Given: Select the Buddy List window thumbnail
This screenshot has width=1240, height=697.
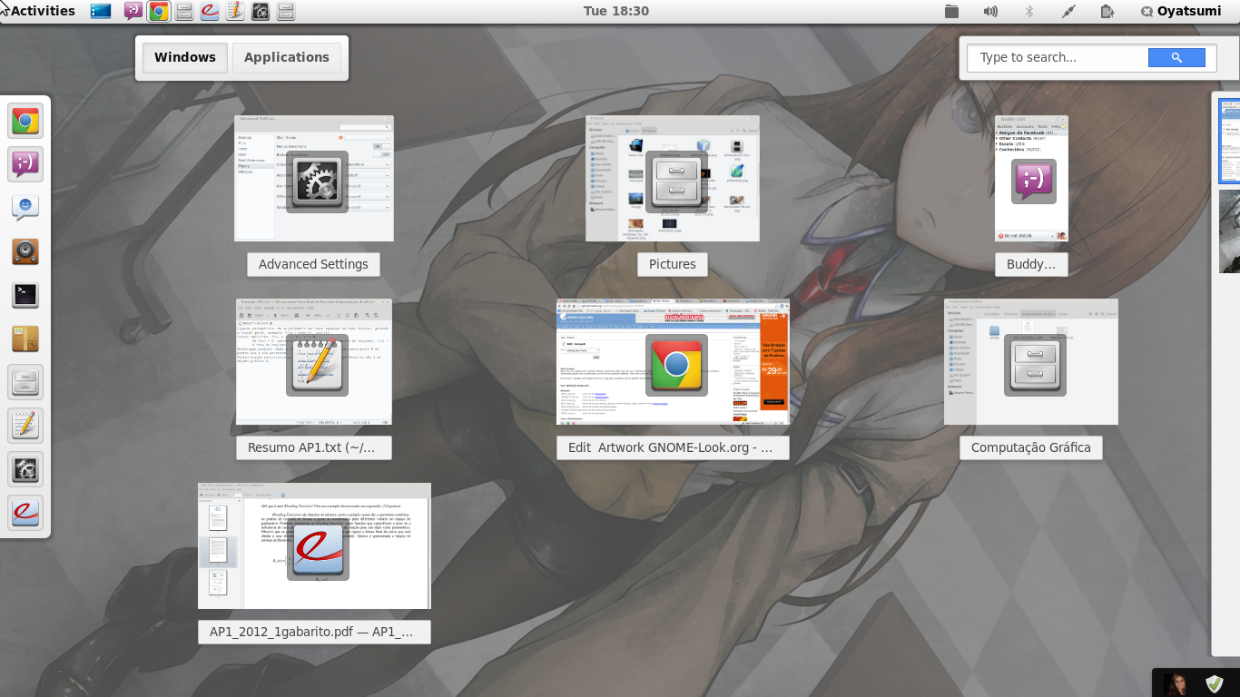Looking at the screenshot, I should (1031, 178).
